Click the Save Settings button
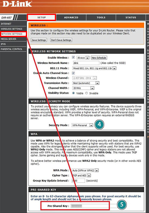This screenshot has width=149, height=213. [39, 40]
